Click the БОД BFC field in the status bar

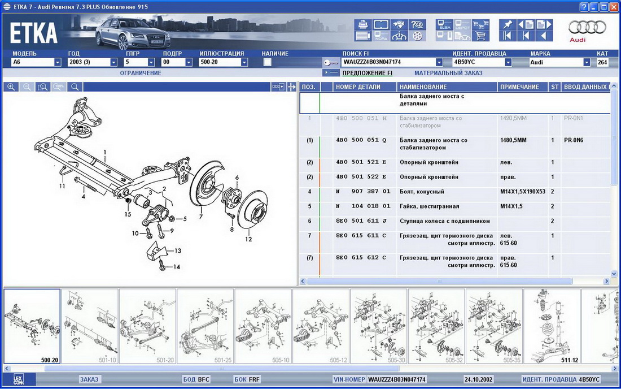coord(196,379)
